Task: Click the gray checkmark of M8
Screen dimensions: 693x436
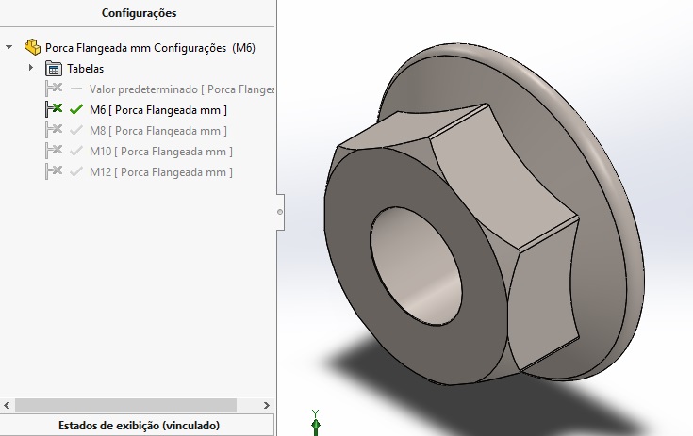Action: pos(76,130)
